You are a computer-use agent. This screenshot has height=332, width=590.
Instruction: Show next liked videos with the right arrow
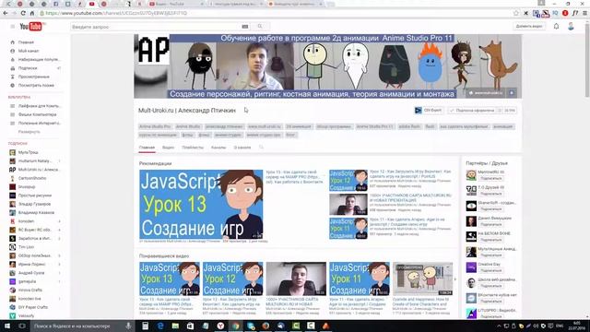pos(455,279)
